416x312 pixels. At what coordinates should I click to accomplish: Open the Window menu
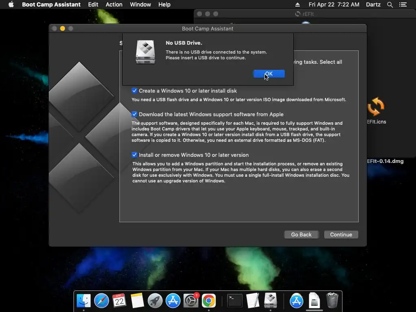140,4
